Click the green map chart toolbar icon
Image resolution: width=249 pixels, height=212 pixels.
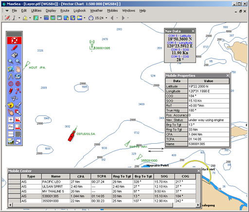tap(36, 18)
